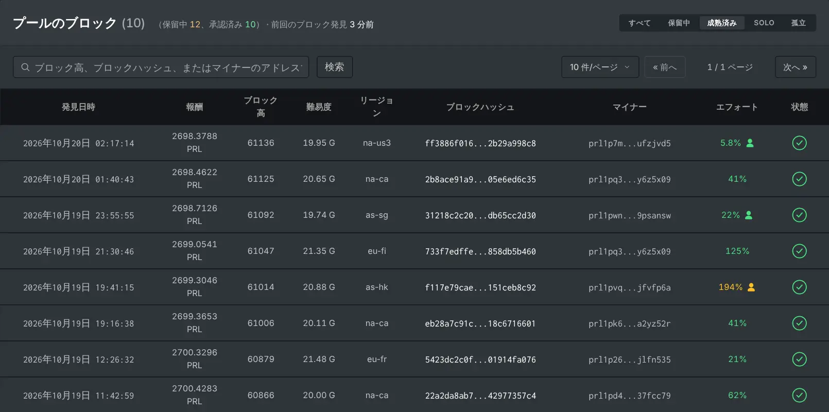This screenshot has height=412, width=829.
Task: Click the リージョン column header
Action: click(x=376, y=107)
